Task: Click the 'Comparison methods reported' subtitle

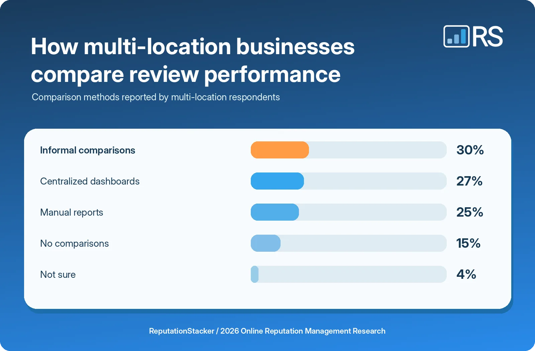Action: coord(156,97)
